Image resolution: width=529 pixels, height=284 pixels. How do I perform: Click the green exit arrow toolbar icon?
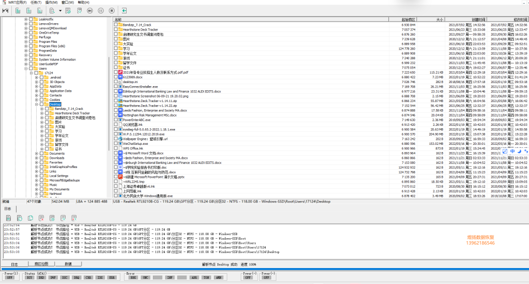[x=124, y=11]
